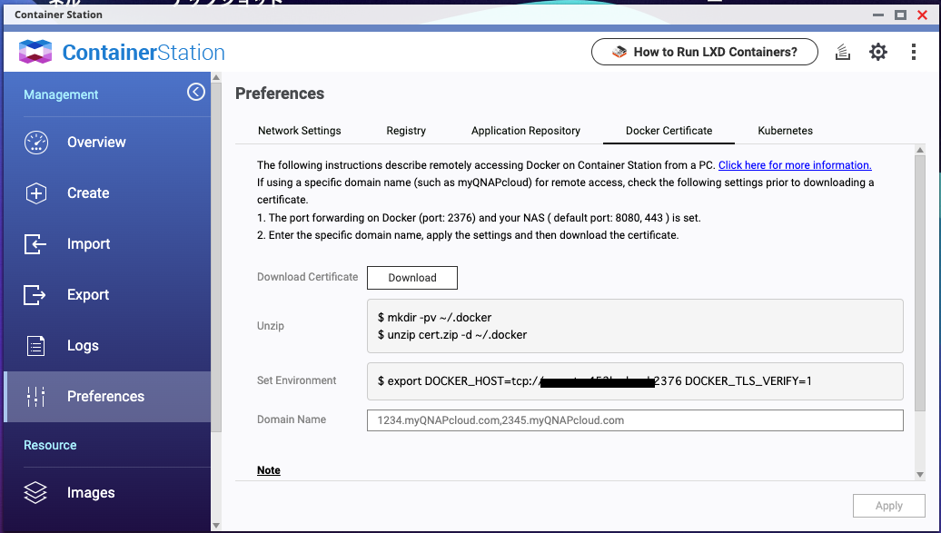This screenshot has height=533, width=941.
Task: Open the Logs section
Action: coord(107,346)
